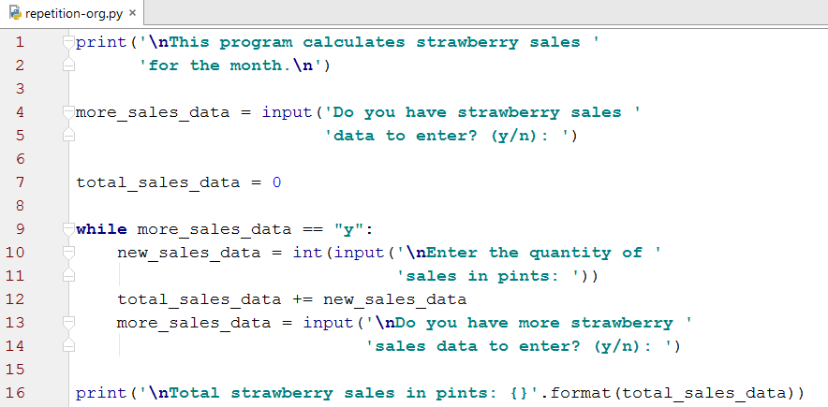The height and width of the screenshot is (407, 828).
Task: Collapse the input statement fold at line 4
Action: (x=67, y=112)
